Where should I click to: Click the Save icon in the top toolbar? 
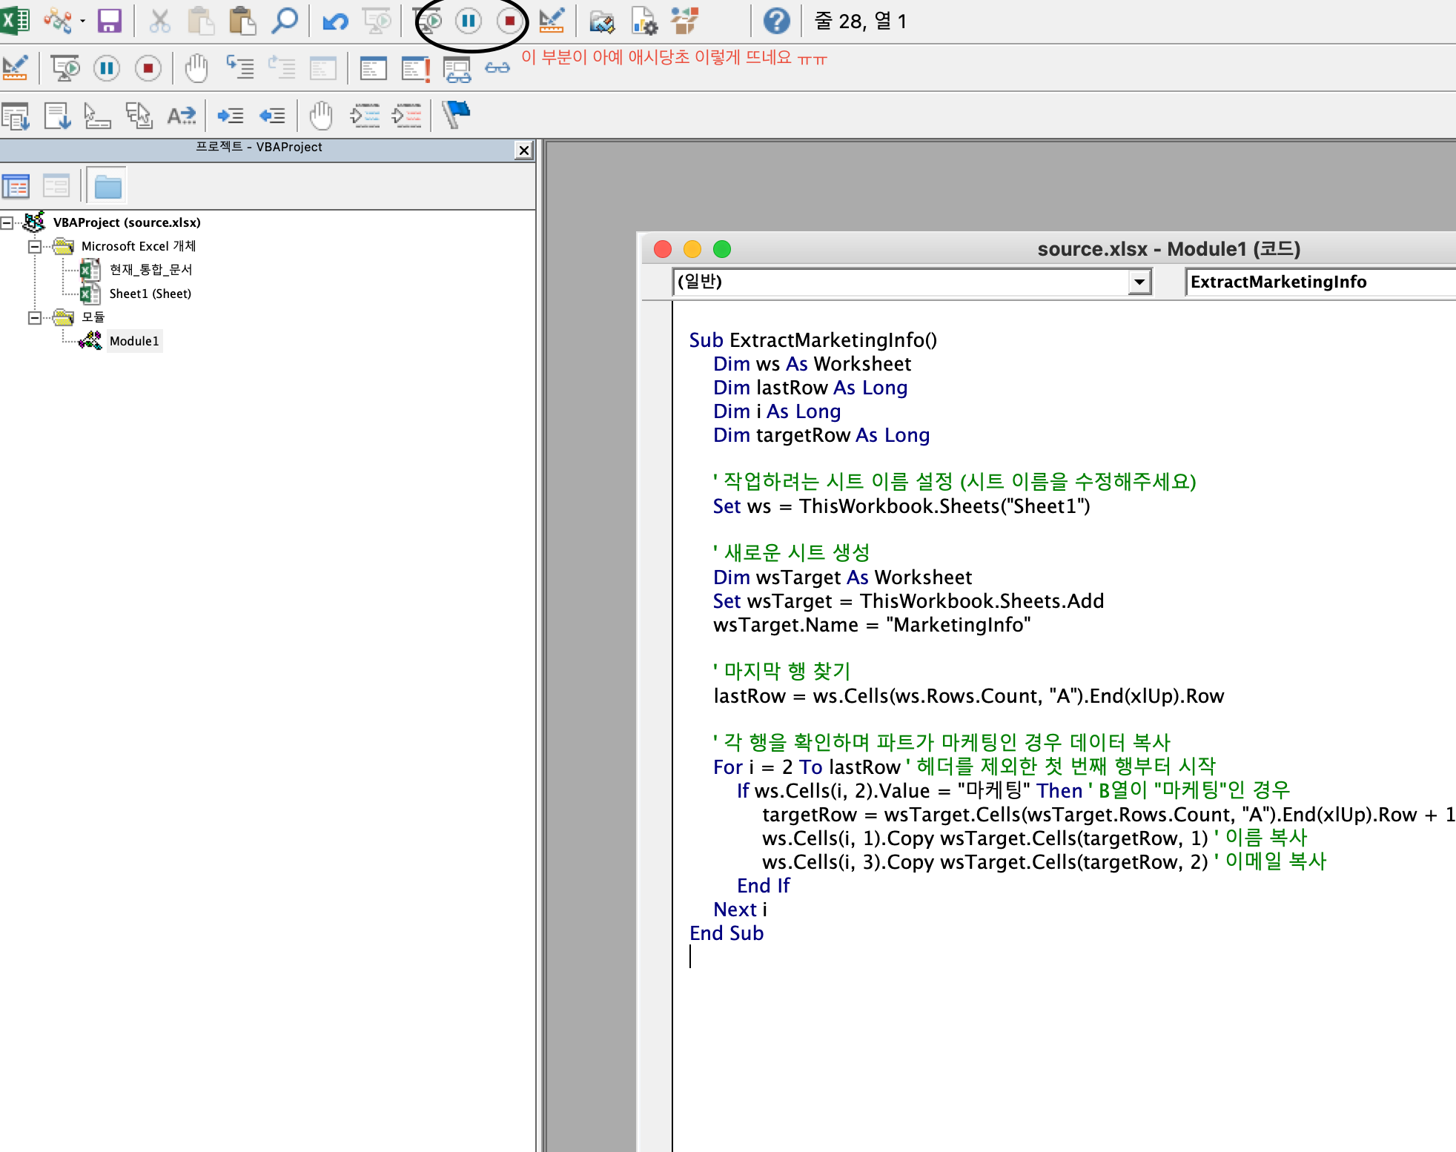point(109,21)
